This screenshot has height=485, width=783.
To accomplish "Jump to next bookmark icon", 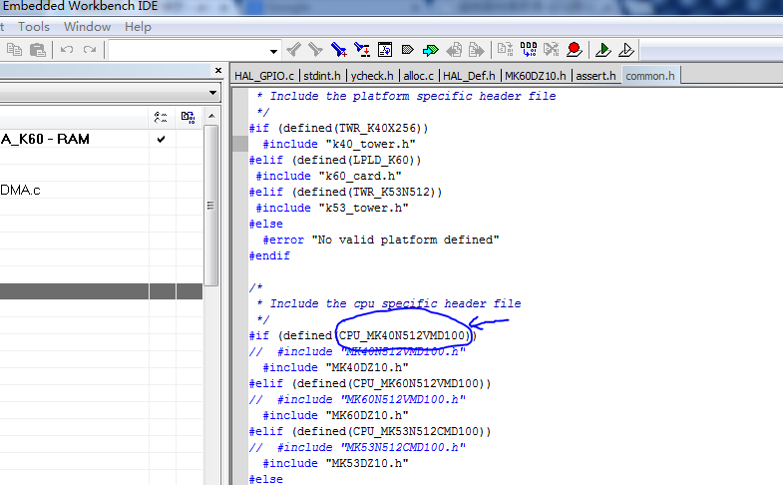I will [431, 50].
